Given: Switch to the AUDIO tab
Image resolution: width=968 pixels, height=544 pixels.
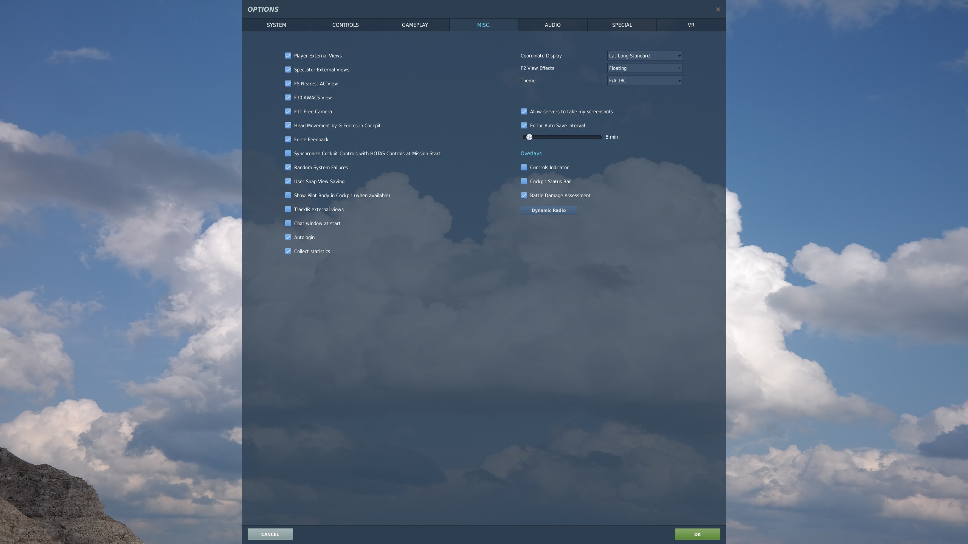Looking at the screenshot, I should pyautogui.click(x=552, y=25).
